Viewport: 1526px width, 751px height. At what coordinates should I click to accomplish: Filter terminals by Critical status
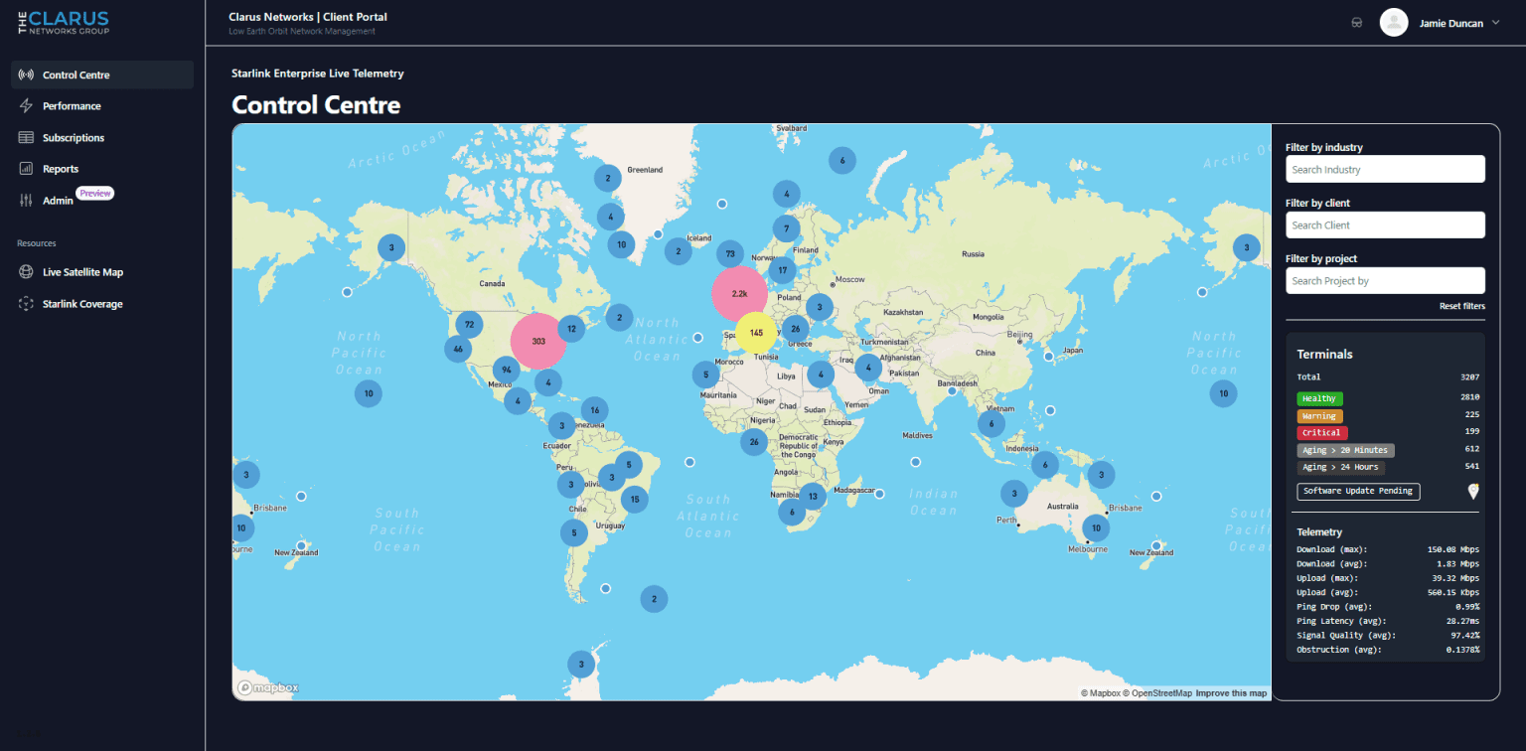pyautogui.click(x=1322, y=432)
